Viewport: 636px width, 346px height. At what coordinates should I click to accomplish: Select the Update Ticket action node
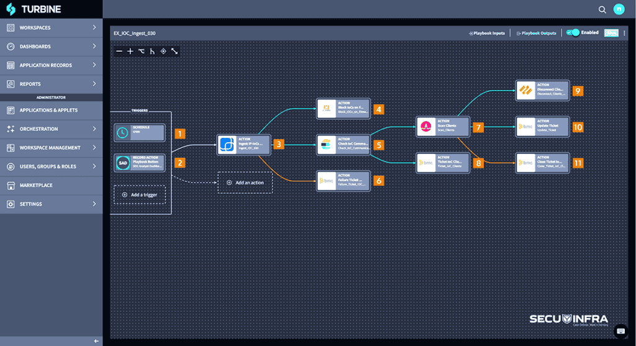click(542, 127)
